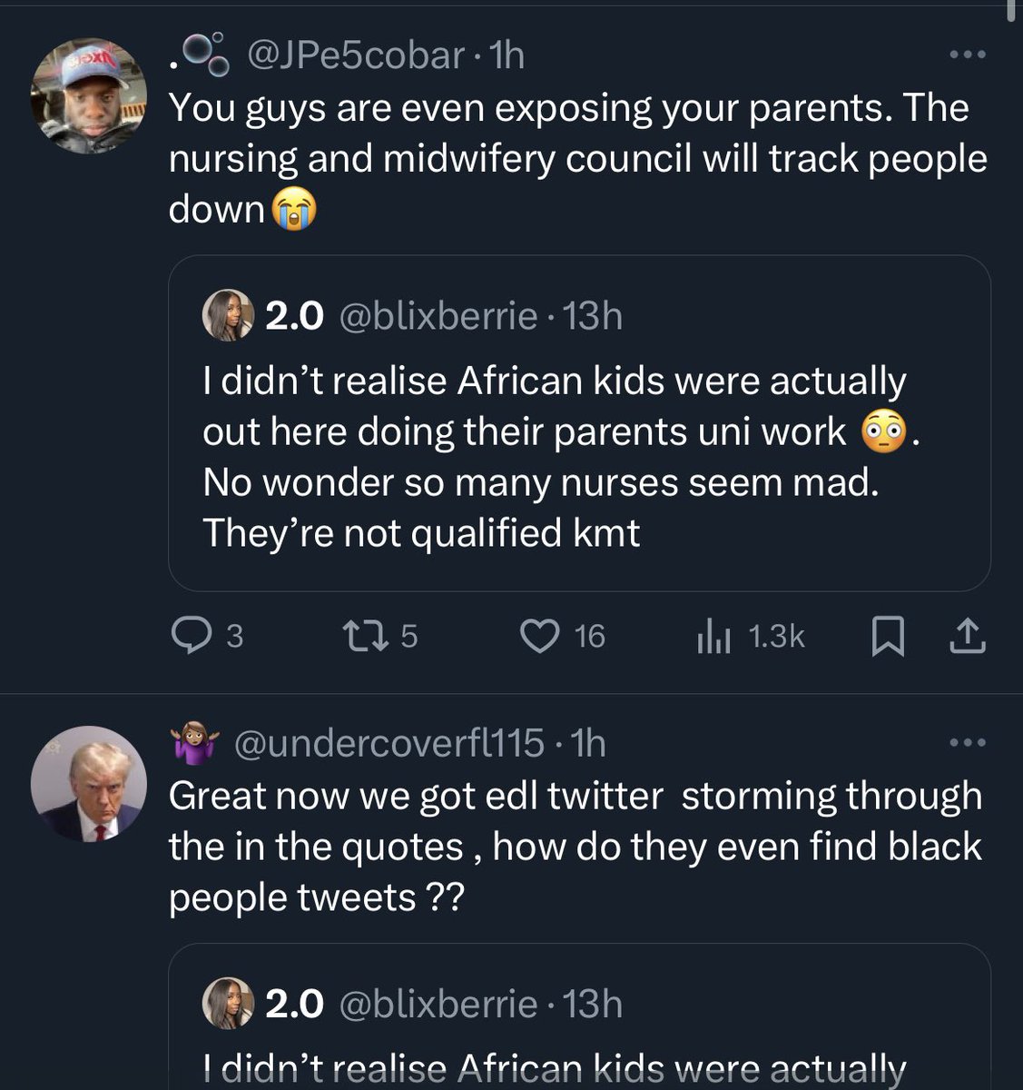Visit the @JPe5cobar handle link
1023x1090 pixels.
point(356,56)
